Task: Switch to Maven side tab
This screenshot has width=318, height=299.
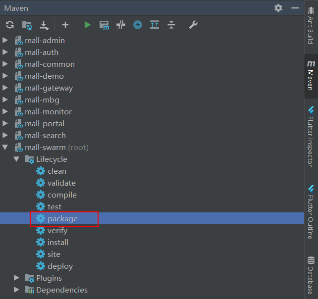Action: point(311,76)
